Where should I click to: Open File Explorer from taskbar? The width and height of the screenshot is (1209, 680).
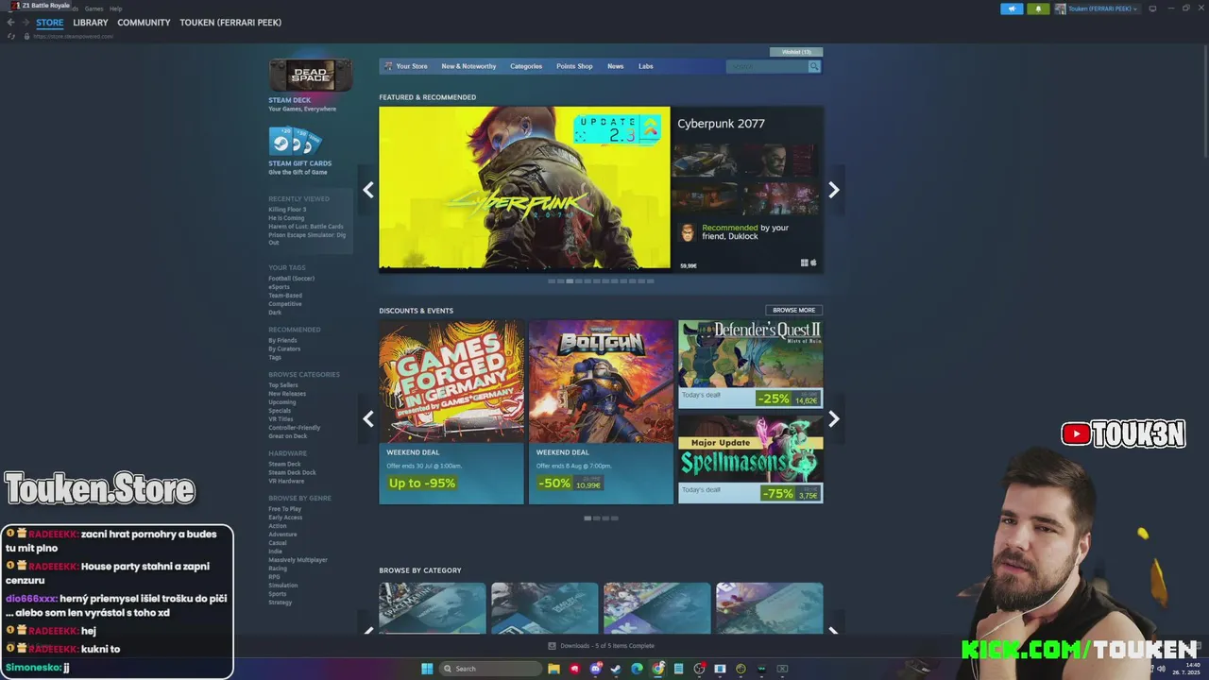[554, 669]
